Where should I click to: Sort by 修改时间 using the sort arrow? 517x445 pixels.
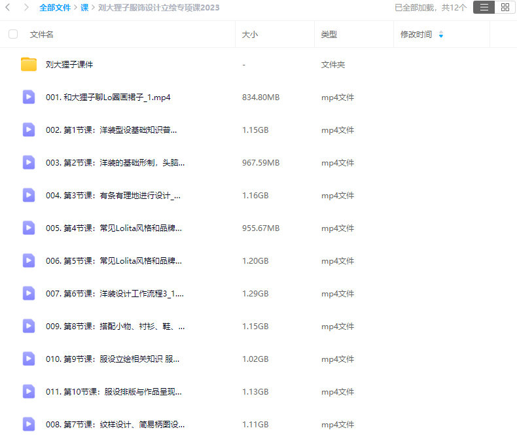click(x=440, y=35)
